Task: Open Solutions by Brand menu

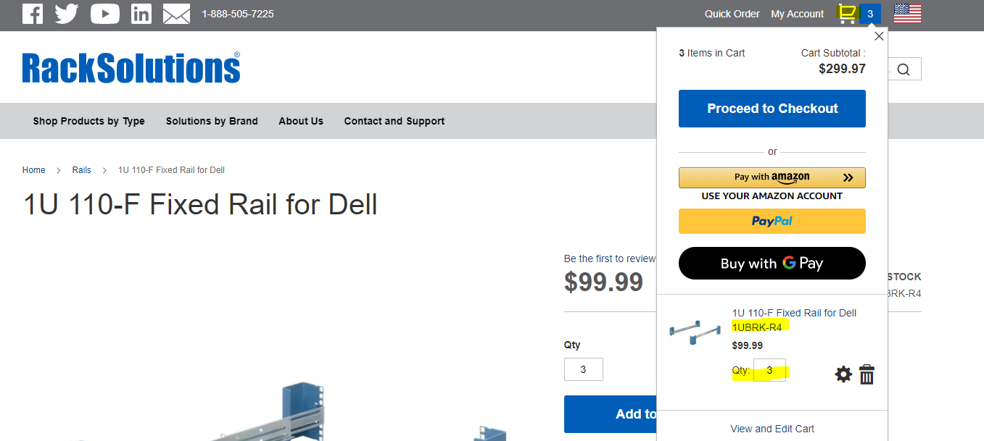Action: [212, 121]
